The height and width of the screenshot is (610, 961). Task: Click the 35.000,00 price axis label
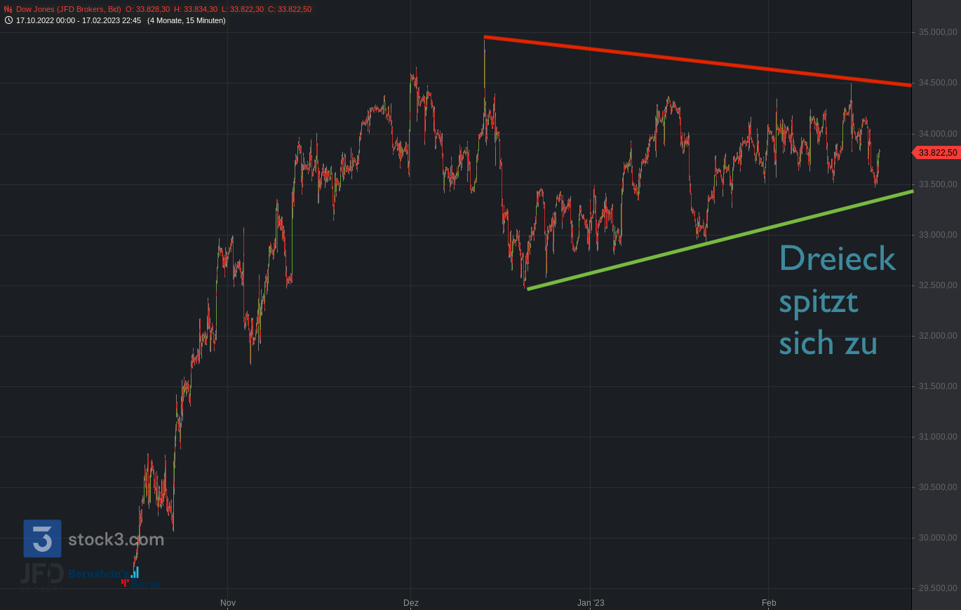[x=938, y=32]
